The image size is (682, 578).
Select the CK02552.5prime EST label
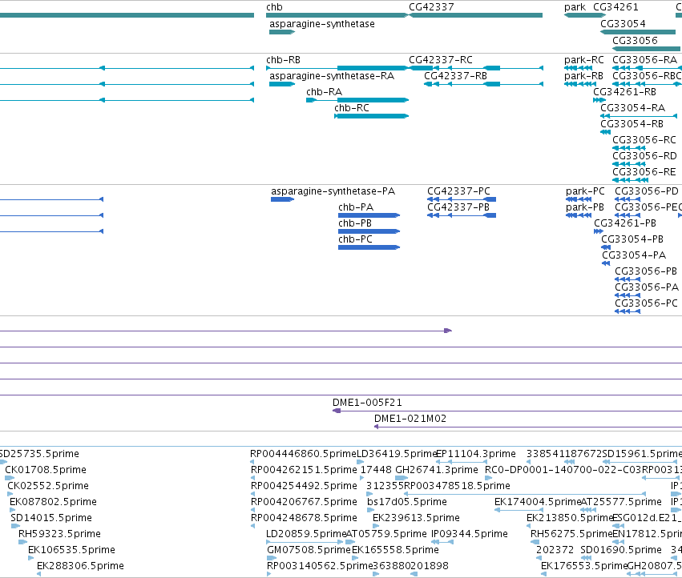click(48, 486)
